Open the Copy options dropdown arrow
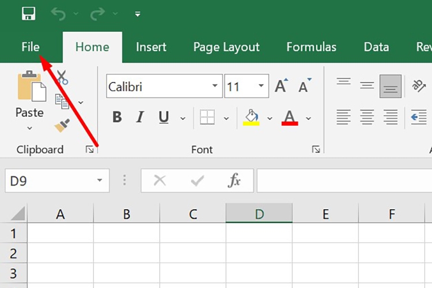This screenshot has height=288, width=432. (x=81, y=103)
